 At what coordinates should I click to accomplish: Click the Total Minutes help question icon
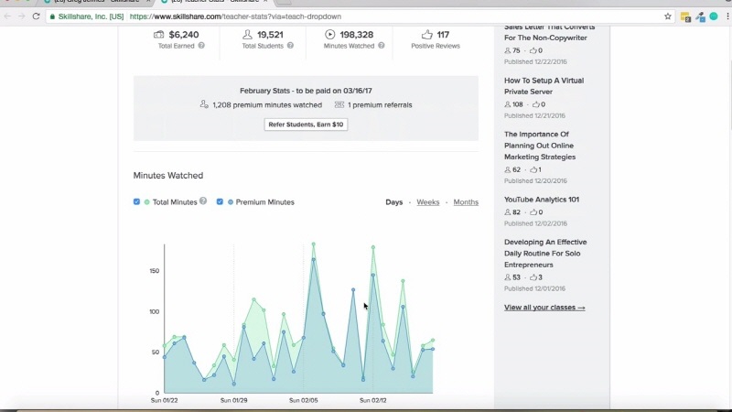point(203,201)
